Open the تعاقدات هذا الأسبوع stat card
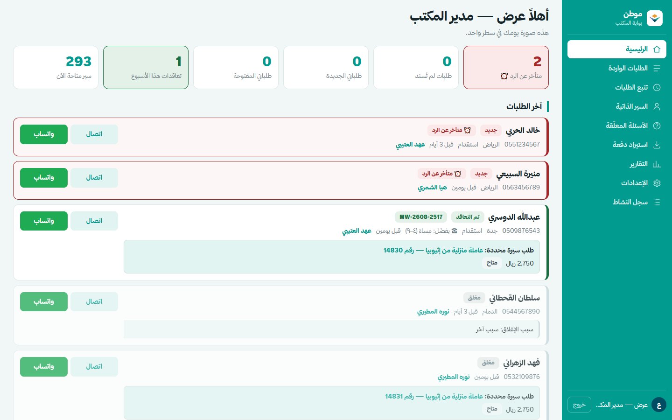Viewport: 672px width, 420px height. point(146,67)
